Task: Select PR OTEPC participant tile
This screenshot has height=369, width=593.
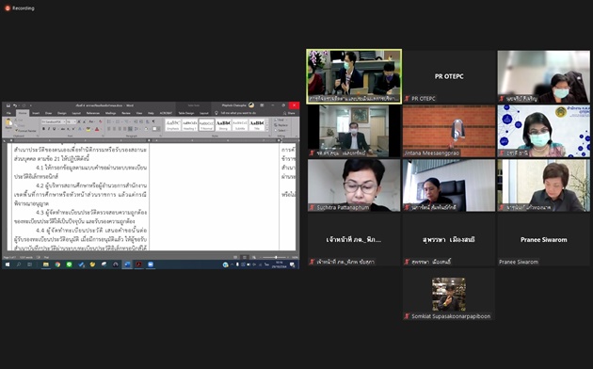Action: (x=449, y=76)
